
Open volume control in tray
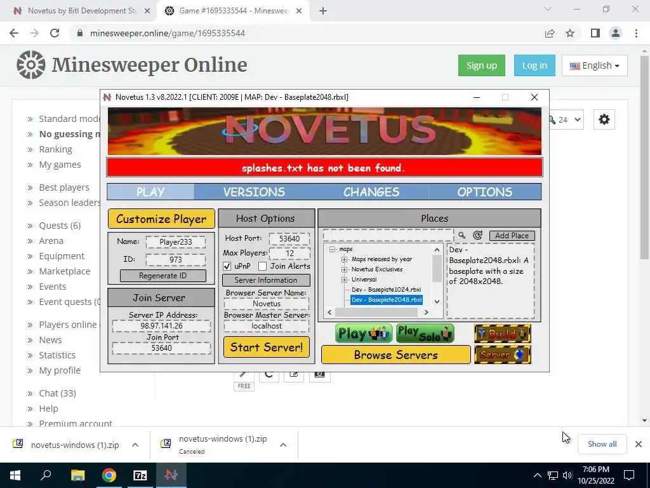[567, 475]
